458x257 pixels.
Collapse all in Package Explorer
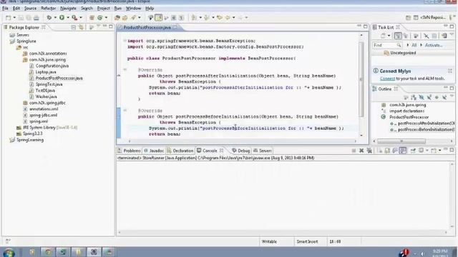[73, 27]
